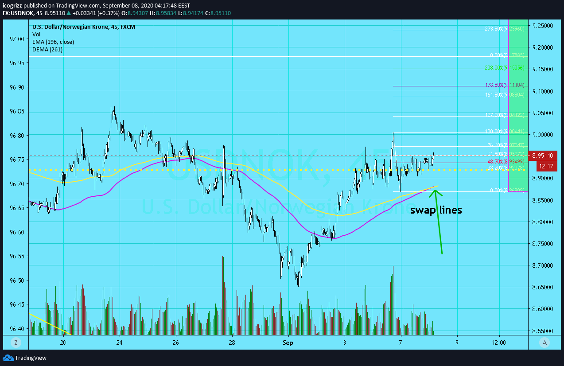564x366 pixels.
Task: Click the U.S. Dollar/Norwegian Krone chart title
Action: (84, 27)
